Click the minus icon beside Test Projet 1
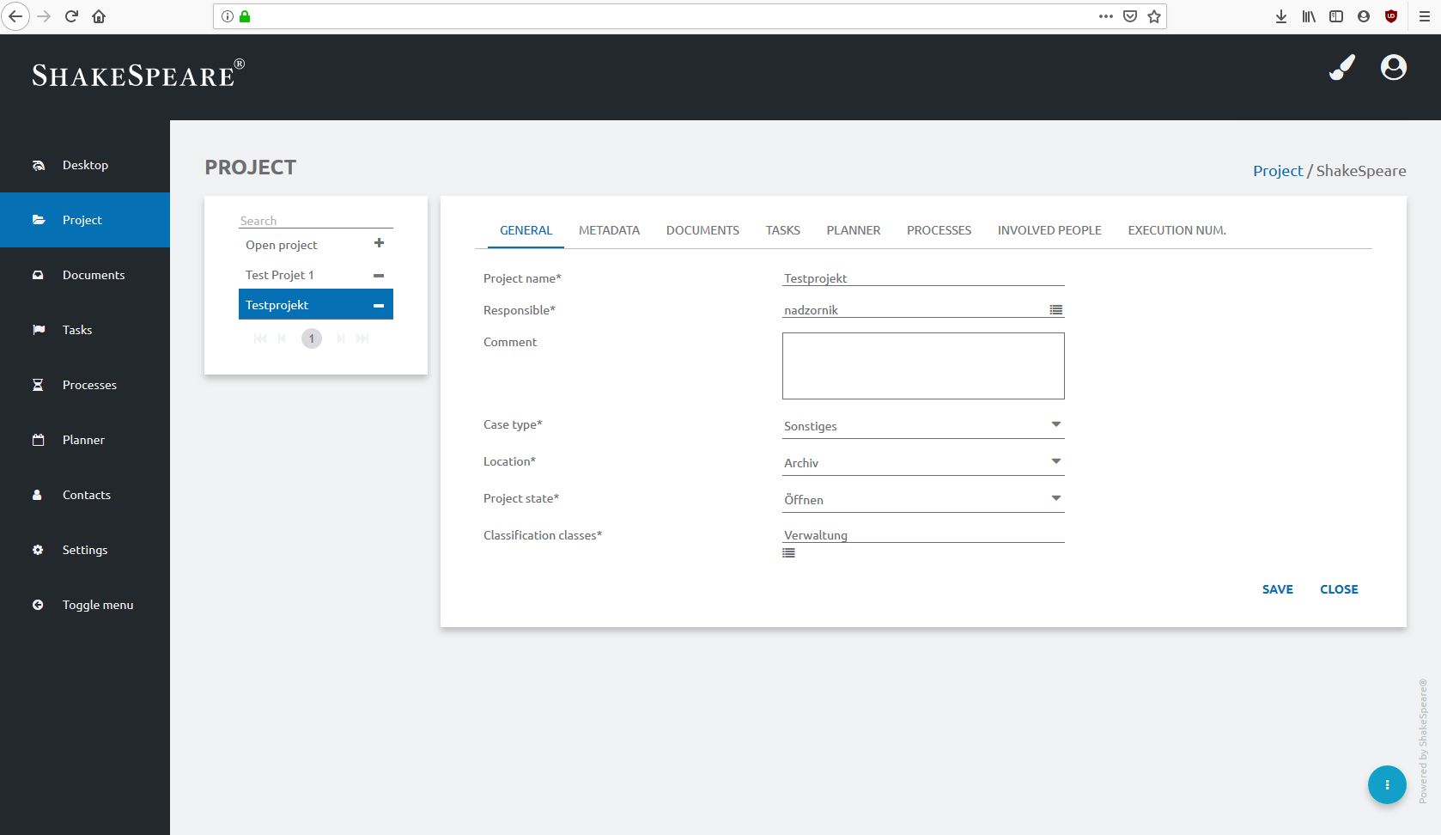Viewport: 1441px width, 835px height. (x=379, y=276)
